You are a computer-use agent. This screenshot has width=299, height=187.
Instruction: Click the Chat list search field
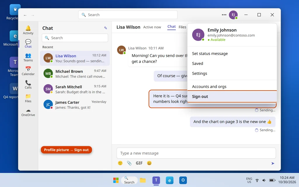pyautogui.click(x=75, y=38)
